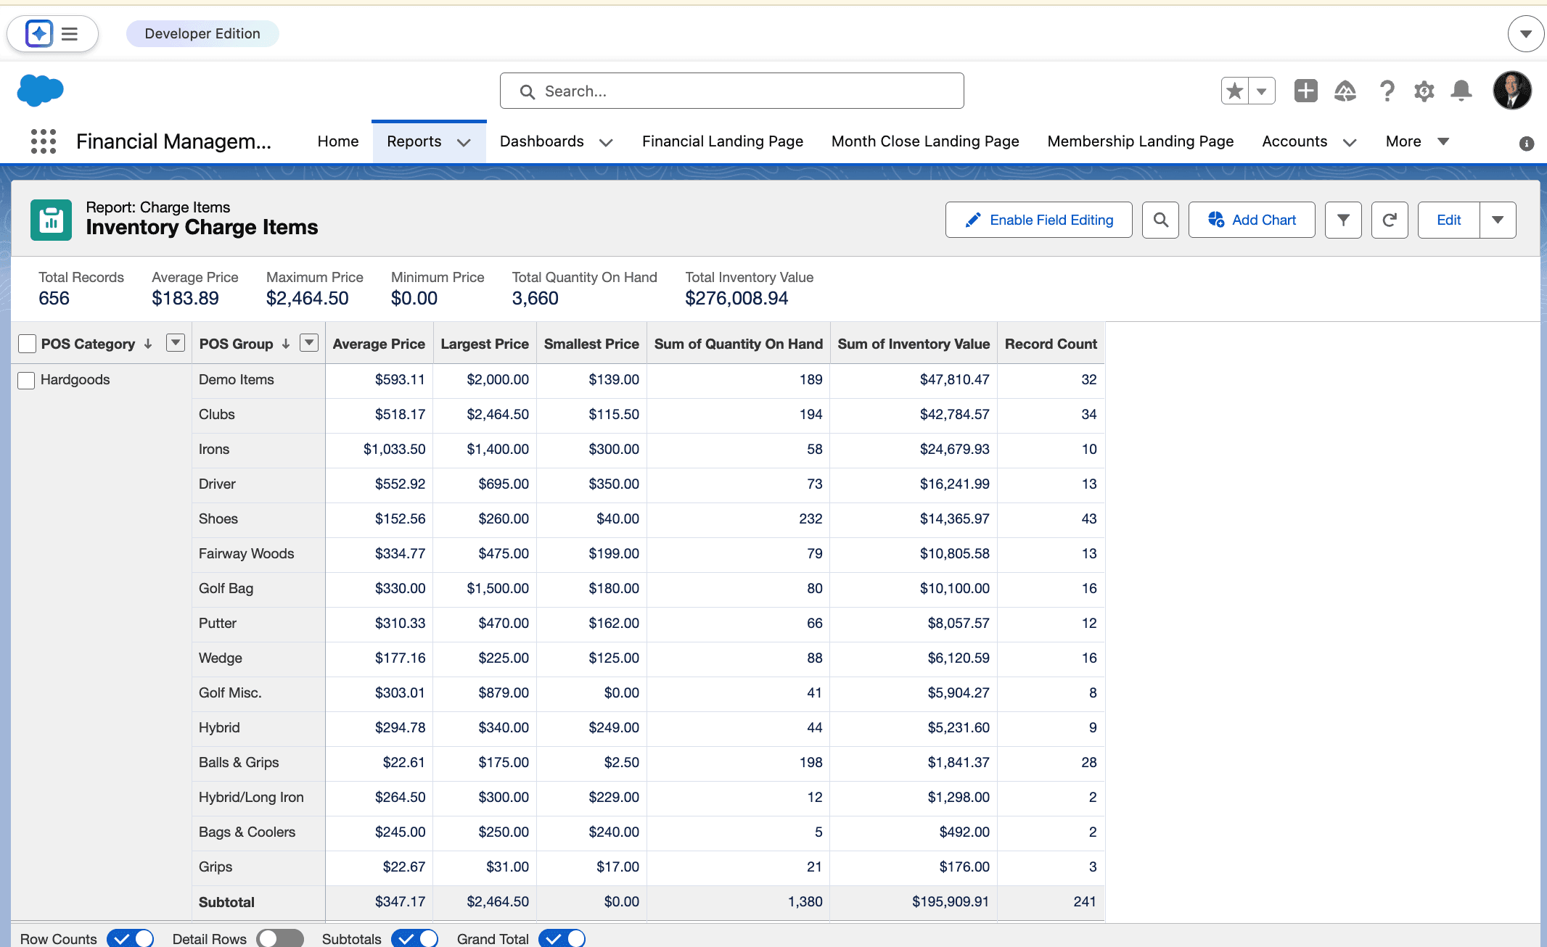This screenshot has width=1547, height=947.
Task: Click the report search magnifier icon
Action: click(x=1160, y=220)
